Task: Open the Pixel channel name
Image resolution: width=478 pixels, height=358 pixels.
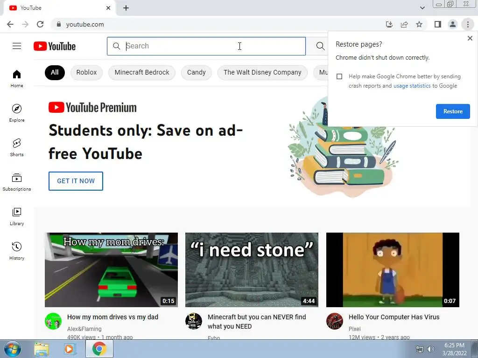Action: [x=355, y=329]
